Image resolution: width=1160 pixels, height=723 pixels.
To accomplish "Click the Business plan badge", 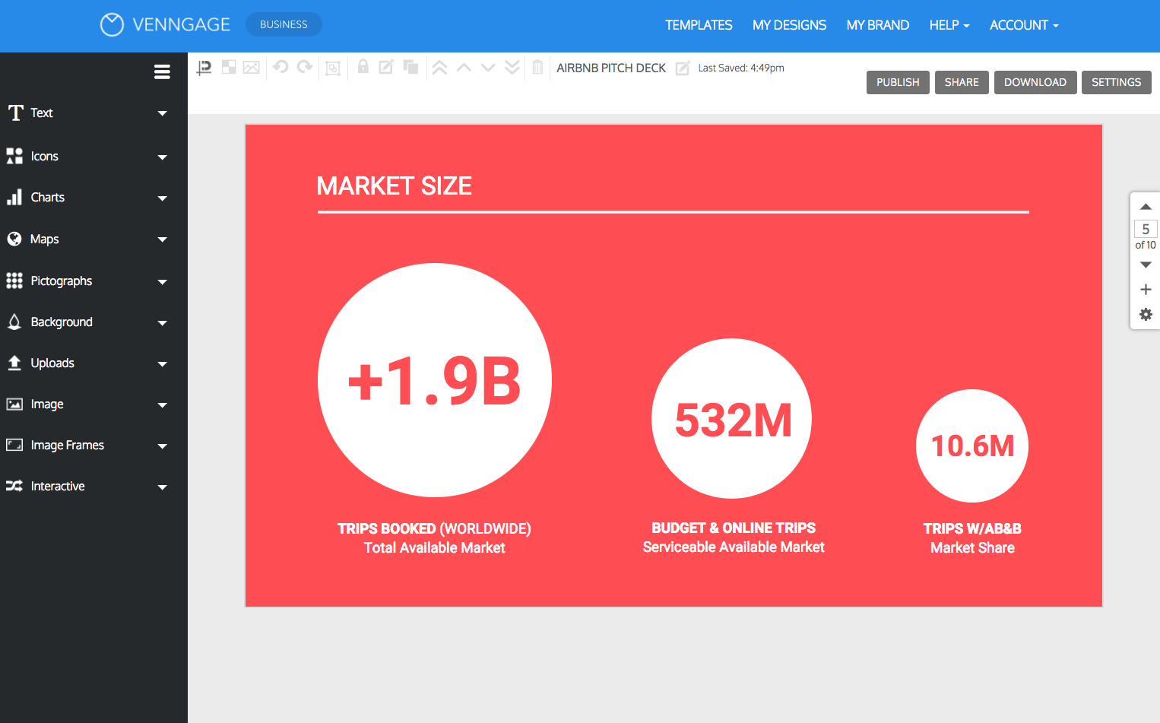I will tap(284, 24).
